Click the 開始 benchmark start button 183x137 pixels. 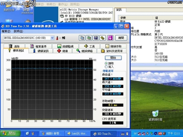tap(113, 58)
